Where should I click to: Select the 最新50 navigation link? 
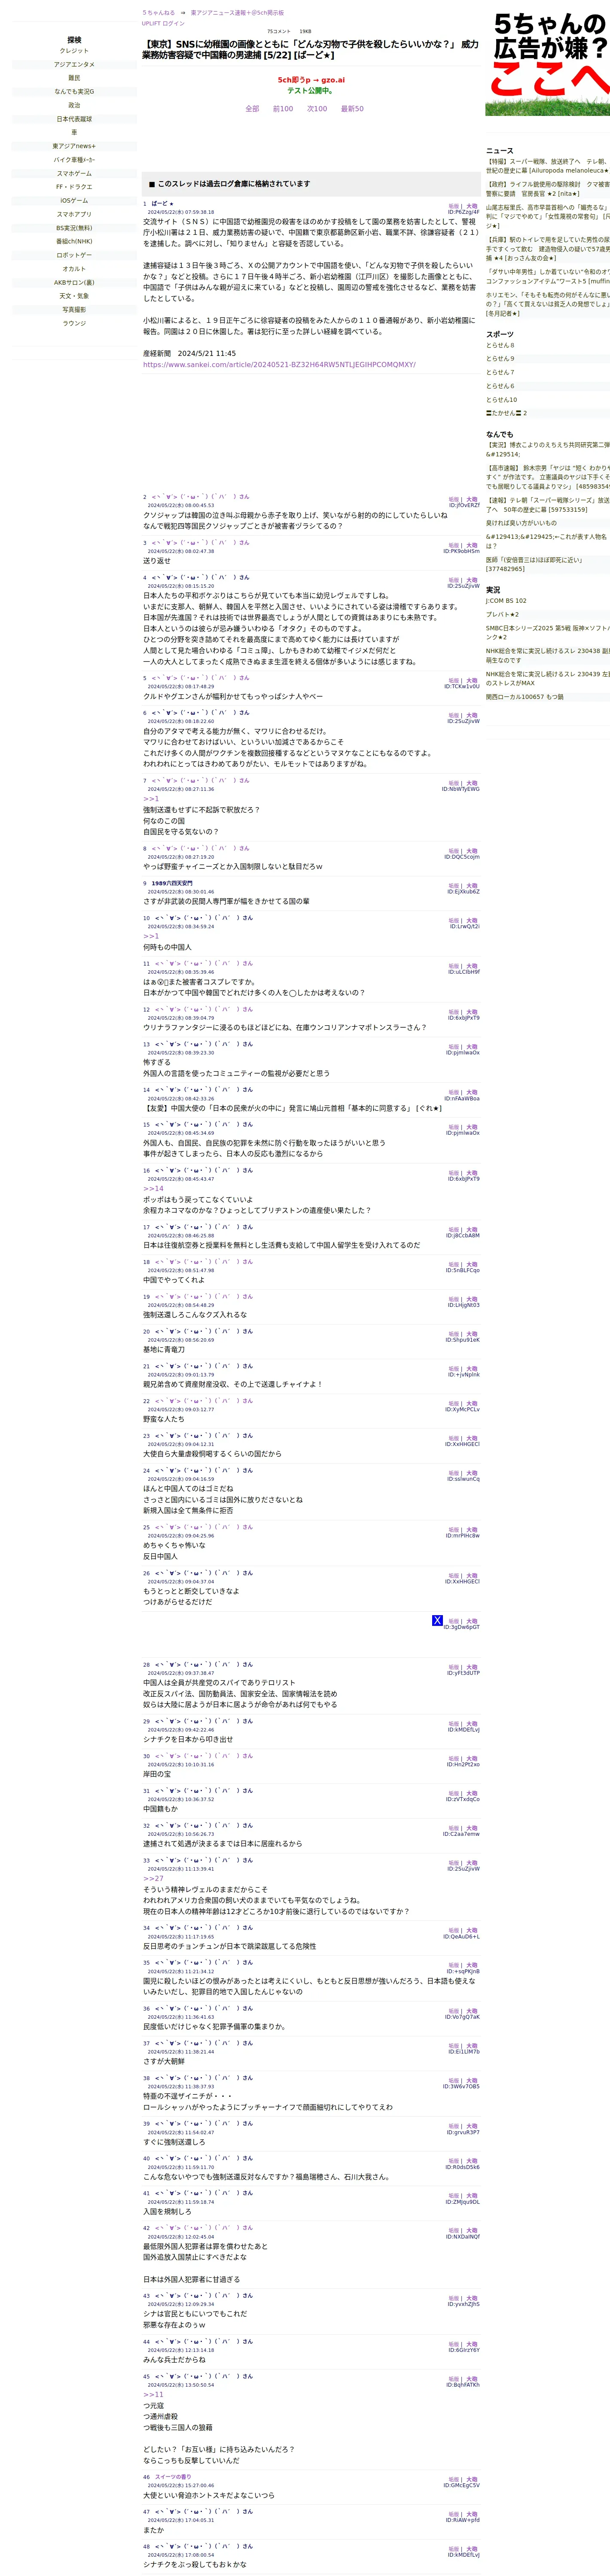[x=352, y=109]
